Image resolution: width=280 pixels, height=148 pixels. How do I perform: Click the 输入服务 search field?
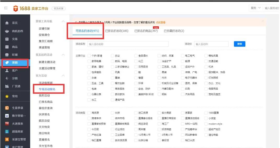coord(272,8)
